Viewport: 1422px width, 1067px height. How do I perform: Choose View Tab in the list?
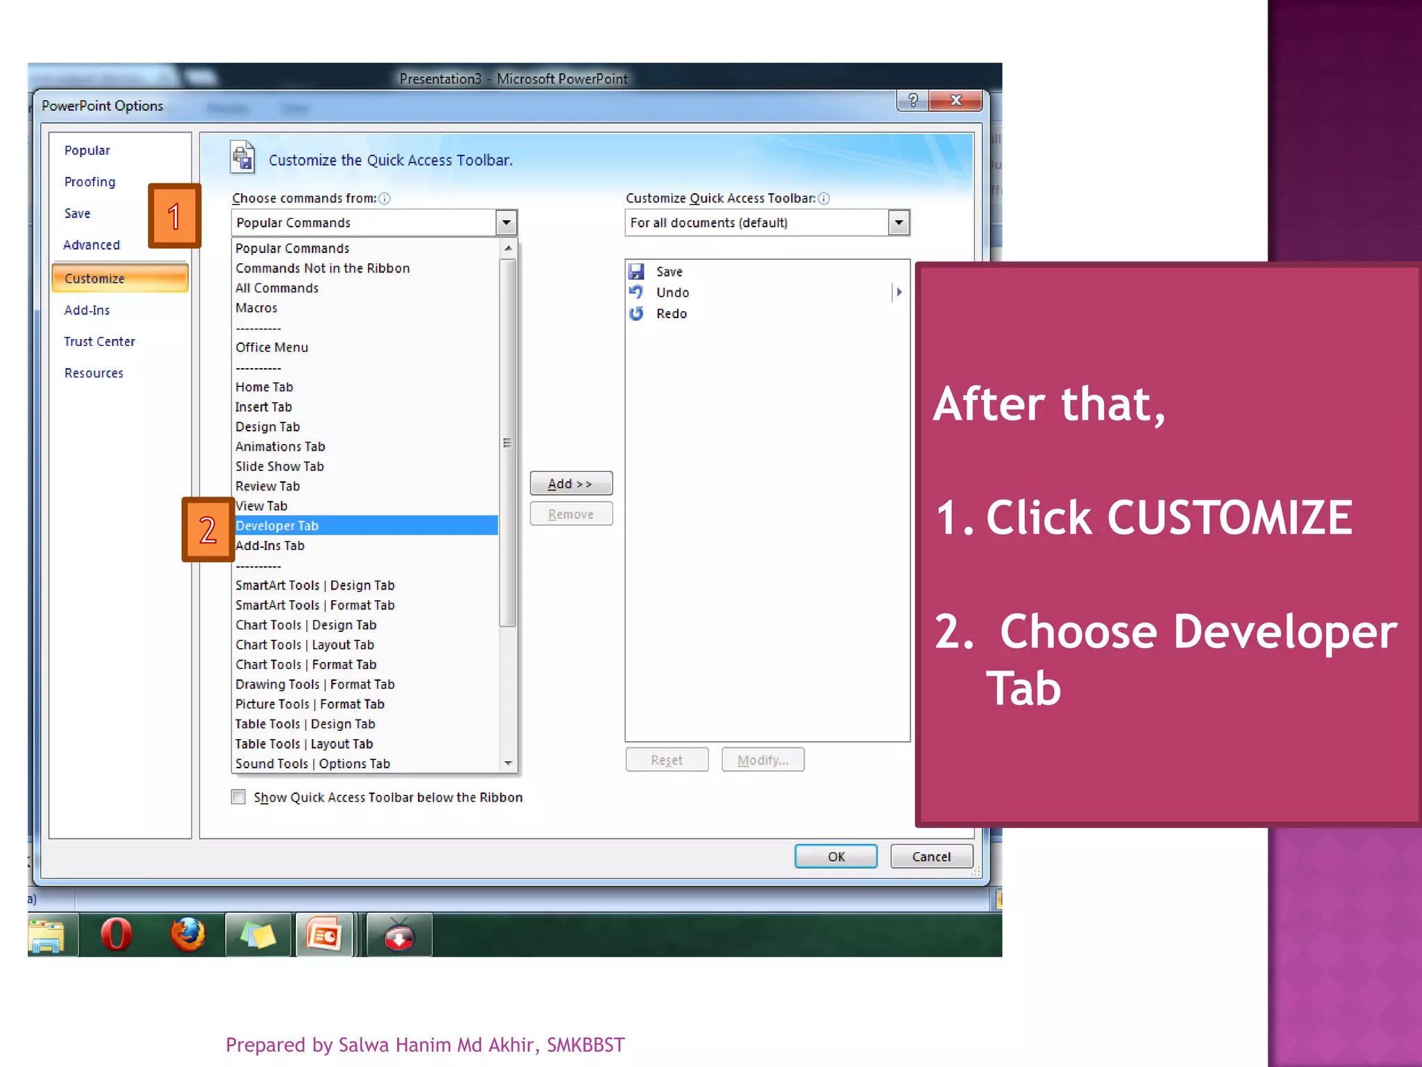point(366,506)
